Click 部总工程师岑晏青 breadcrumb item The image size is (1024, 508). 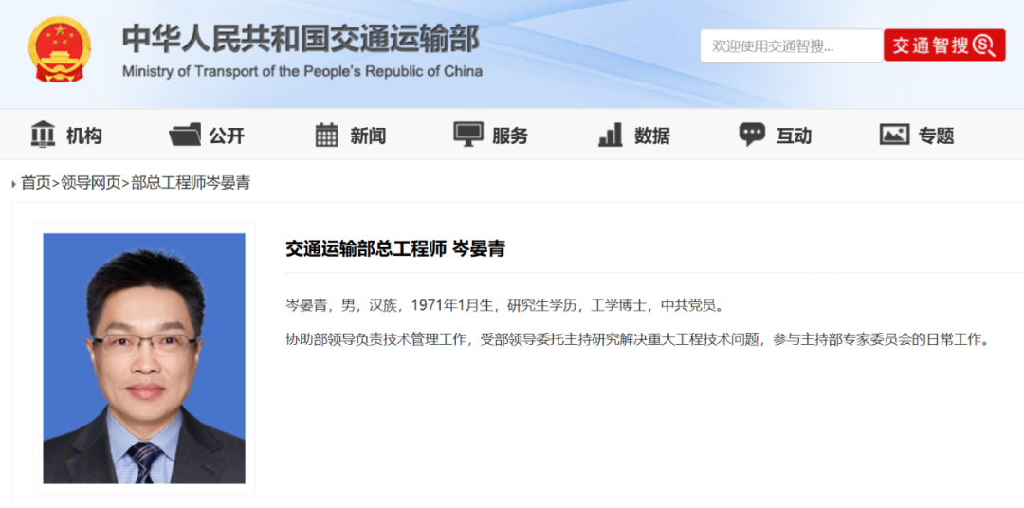[x=191, y=183]
